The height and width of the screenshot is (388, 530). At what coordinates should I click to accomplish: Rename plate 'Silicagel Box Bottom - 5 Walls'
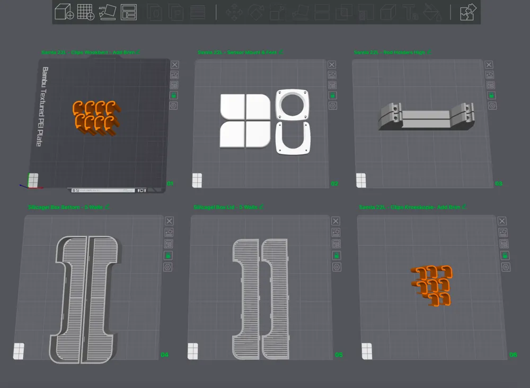[x=107, y=206]
